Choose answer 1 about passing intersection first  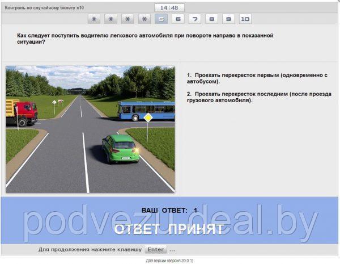tap(258, 78)
